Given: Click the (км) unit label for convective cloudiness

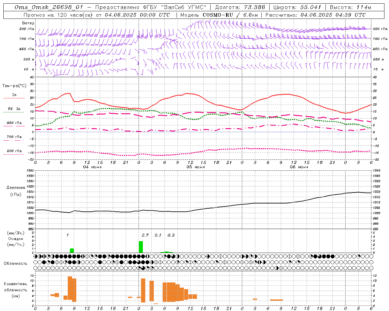Looking at the screenshot, I should pyautogui.click(x=15, y=296).
